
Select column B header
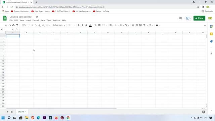tap(27, 33)
